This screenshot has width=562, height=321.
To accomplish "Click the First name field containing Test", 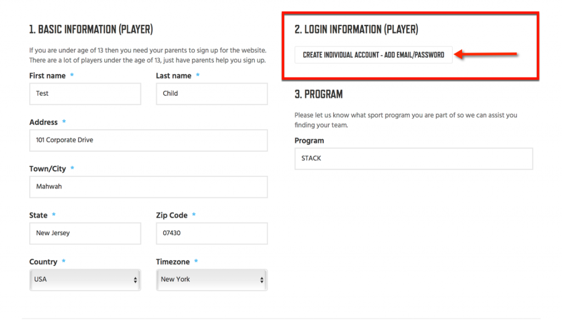I will point(85,93).
